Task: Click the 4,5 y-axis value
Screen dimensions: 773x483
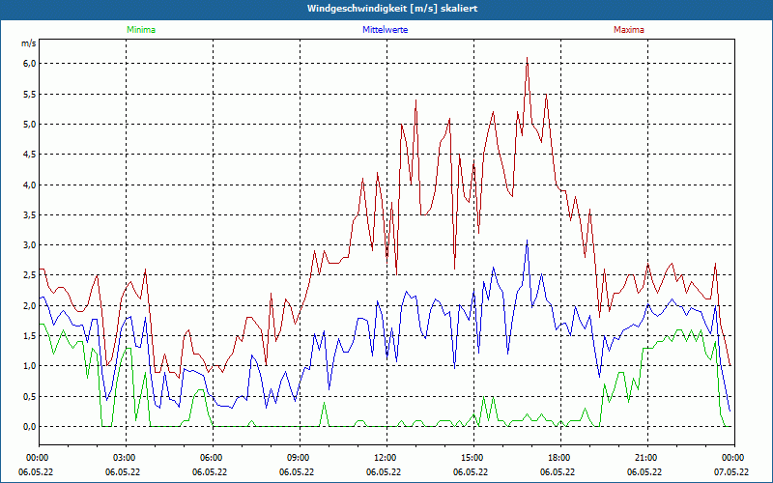Action: point(30,155)
